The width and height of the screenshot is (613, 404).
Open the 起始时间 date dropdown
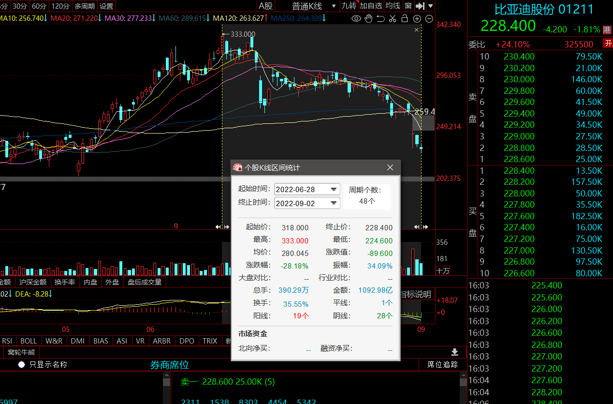click(334, 189)
